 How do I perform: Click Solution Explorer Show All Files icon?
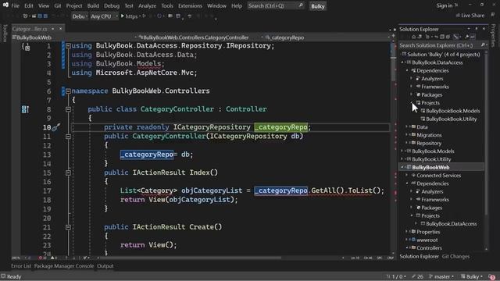(x=448, y=37)
